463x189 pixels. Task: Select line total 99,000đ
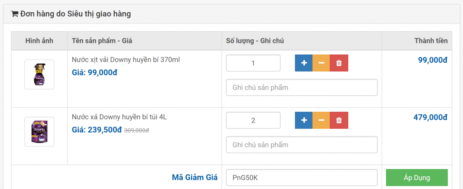tap(433, 60)
